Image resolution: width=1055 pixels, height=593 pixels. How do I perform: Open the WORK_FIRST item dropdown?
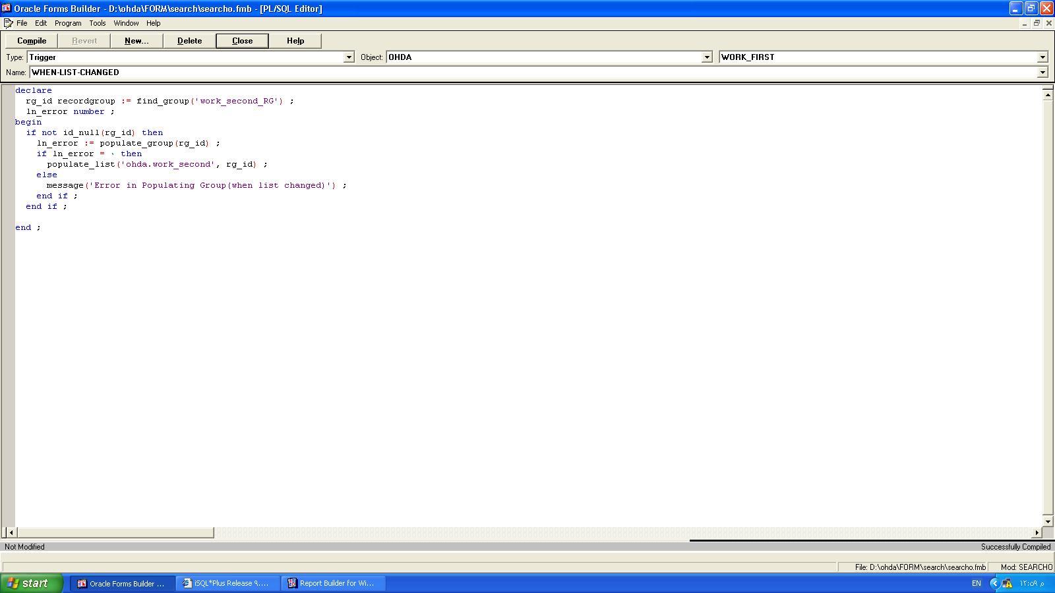click(1042, 57)
